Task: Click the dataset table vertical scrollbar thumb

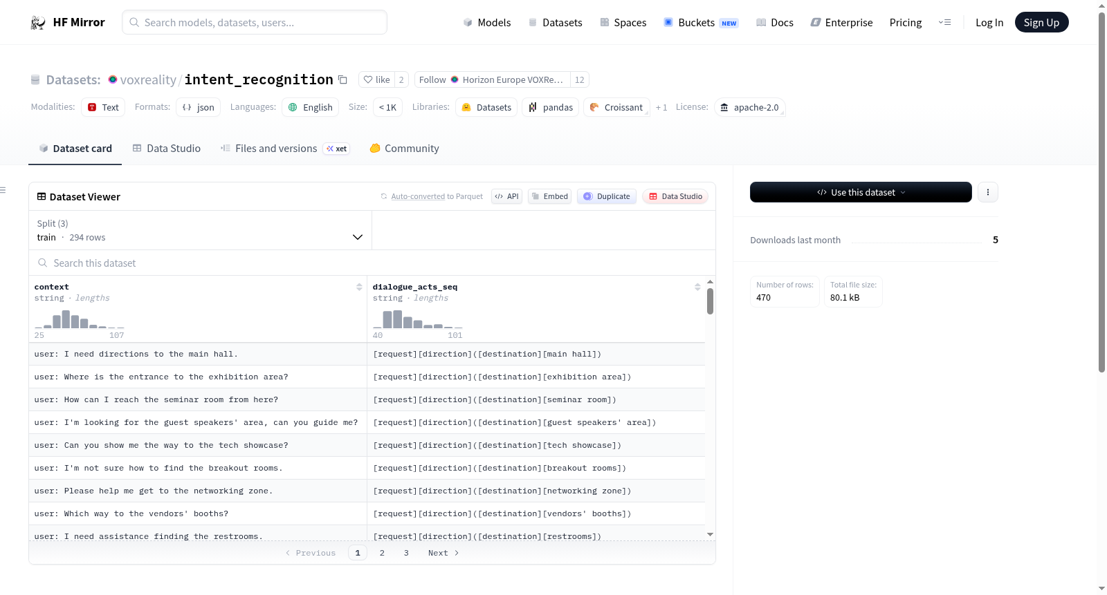Action: 710,301
